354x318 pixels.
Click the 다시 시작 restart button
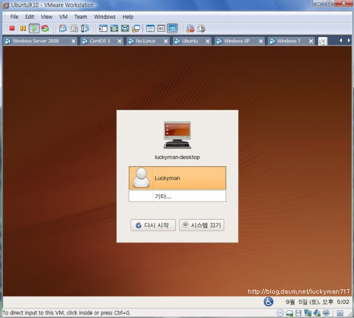(153, 225)
